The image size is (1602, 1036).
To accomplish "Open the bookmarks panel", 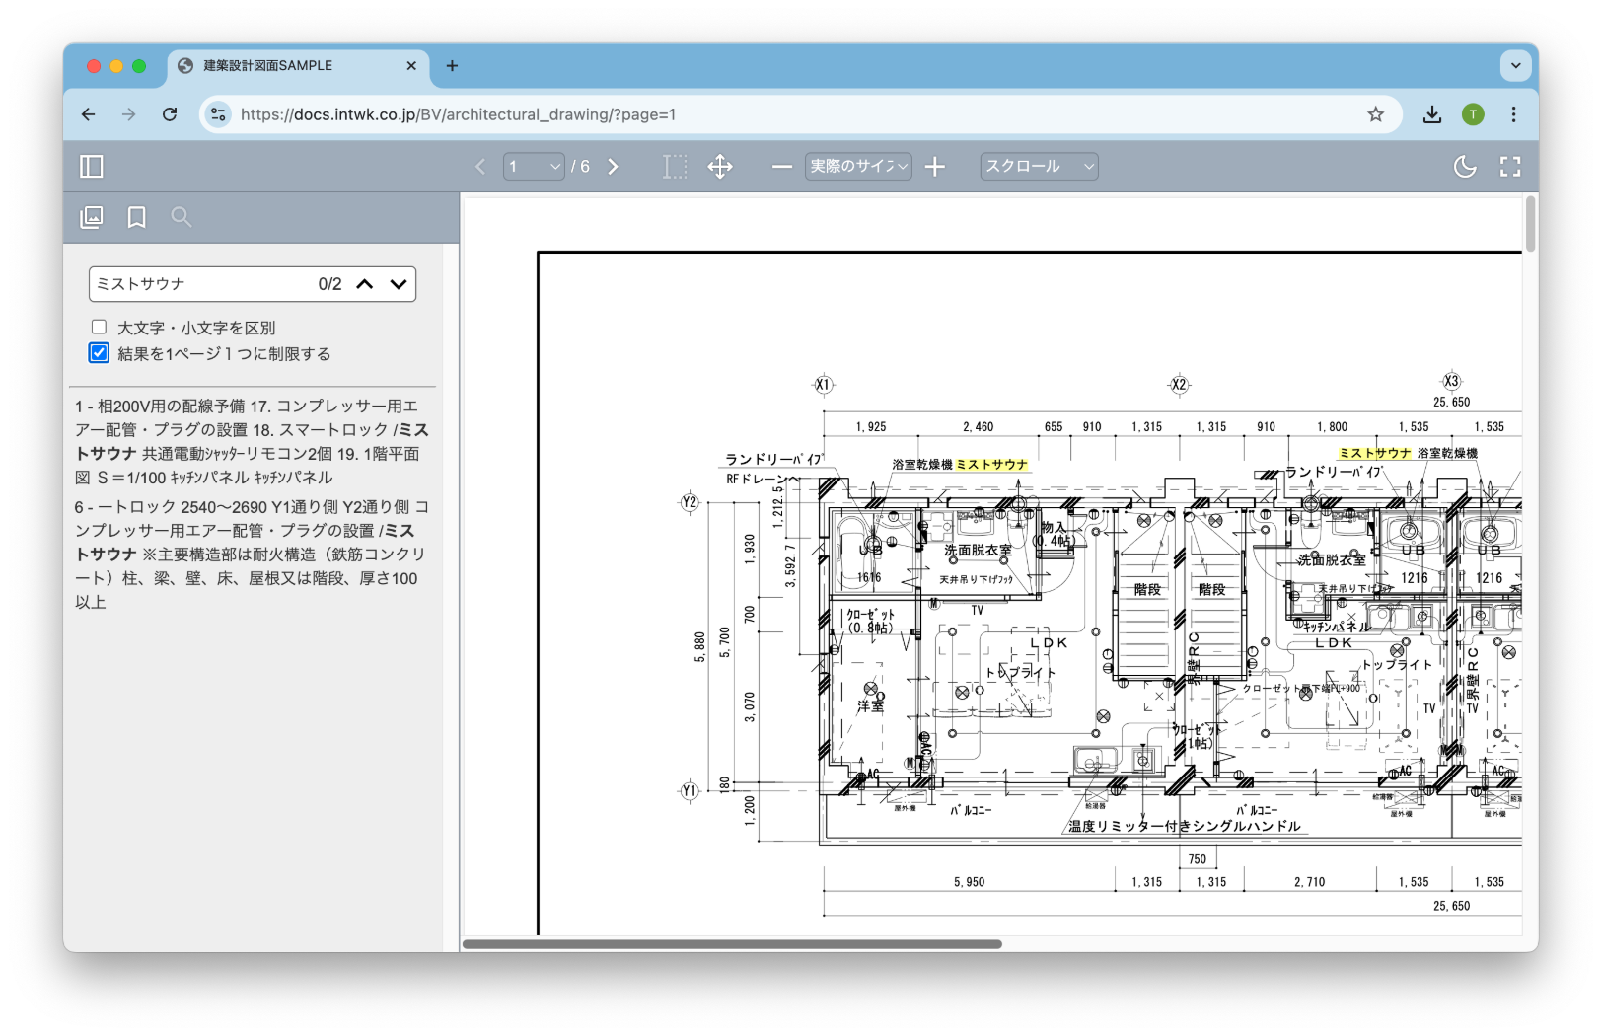I will tap(136, 217).
